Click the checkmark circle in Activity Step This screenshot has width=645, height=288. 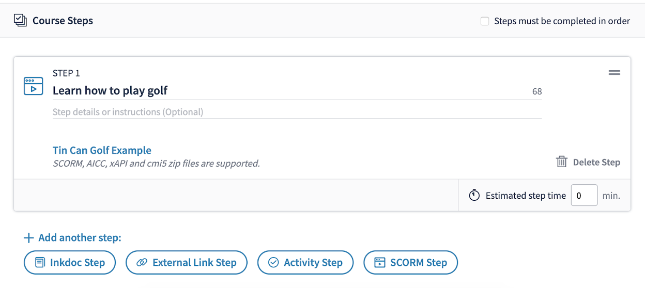coord(273,263)
